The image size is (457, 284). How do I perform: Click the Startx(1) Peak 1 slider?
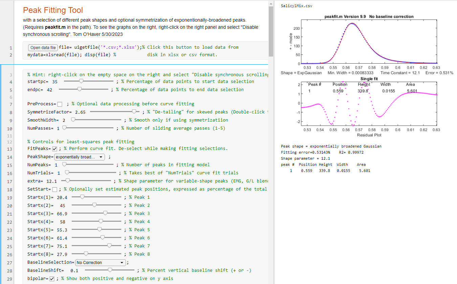click(x=82, y=197)
